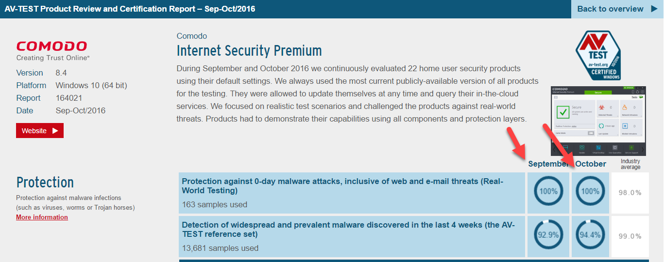The height and width of the screenshot is (262, 664).
Task: Toggle the Game Mode switch in the product screenshot
Action: 591,133
